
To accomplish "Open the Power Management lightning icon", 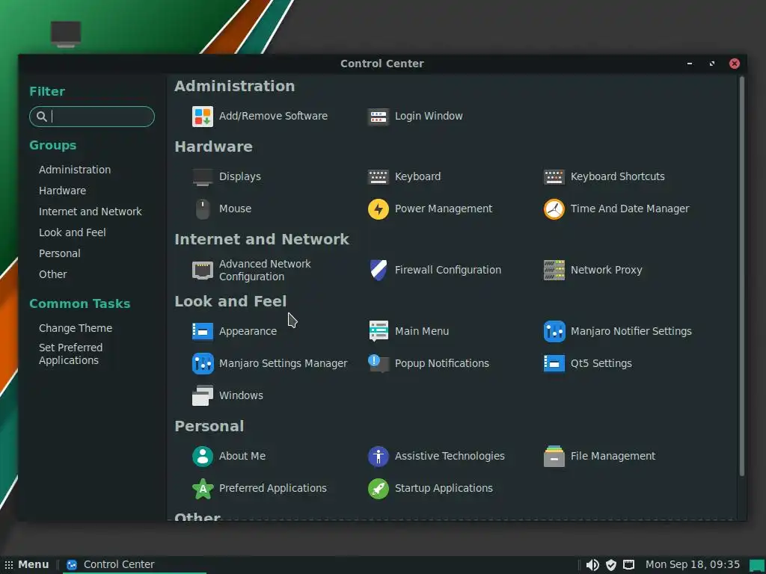I will pyautogui.click(x=378, y=209).
